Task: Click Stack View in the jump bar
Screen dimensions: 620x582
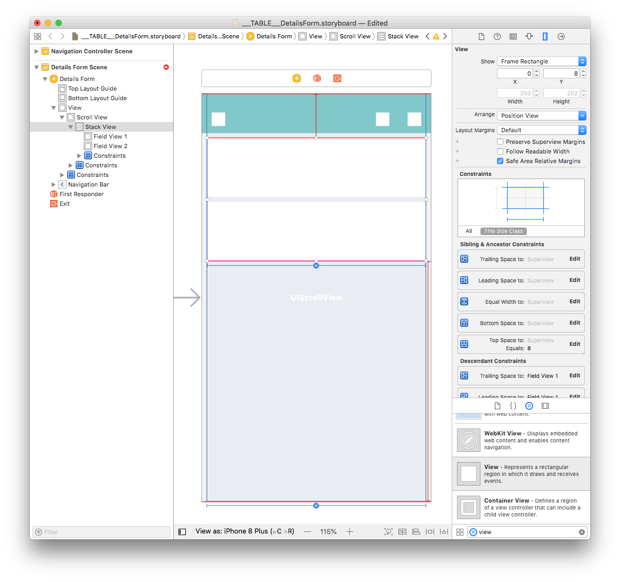Action: (x=398, y=36)
